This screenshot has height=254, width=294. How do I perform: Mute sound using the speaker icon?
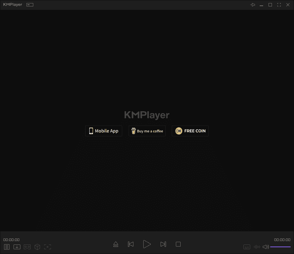pos(265,247)
